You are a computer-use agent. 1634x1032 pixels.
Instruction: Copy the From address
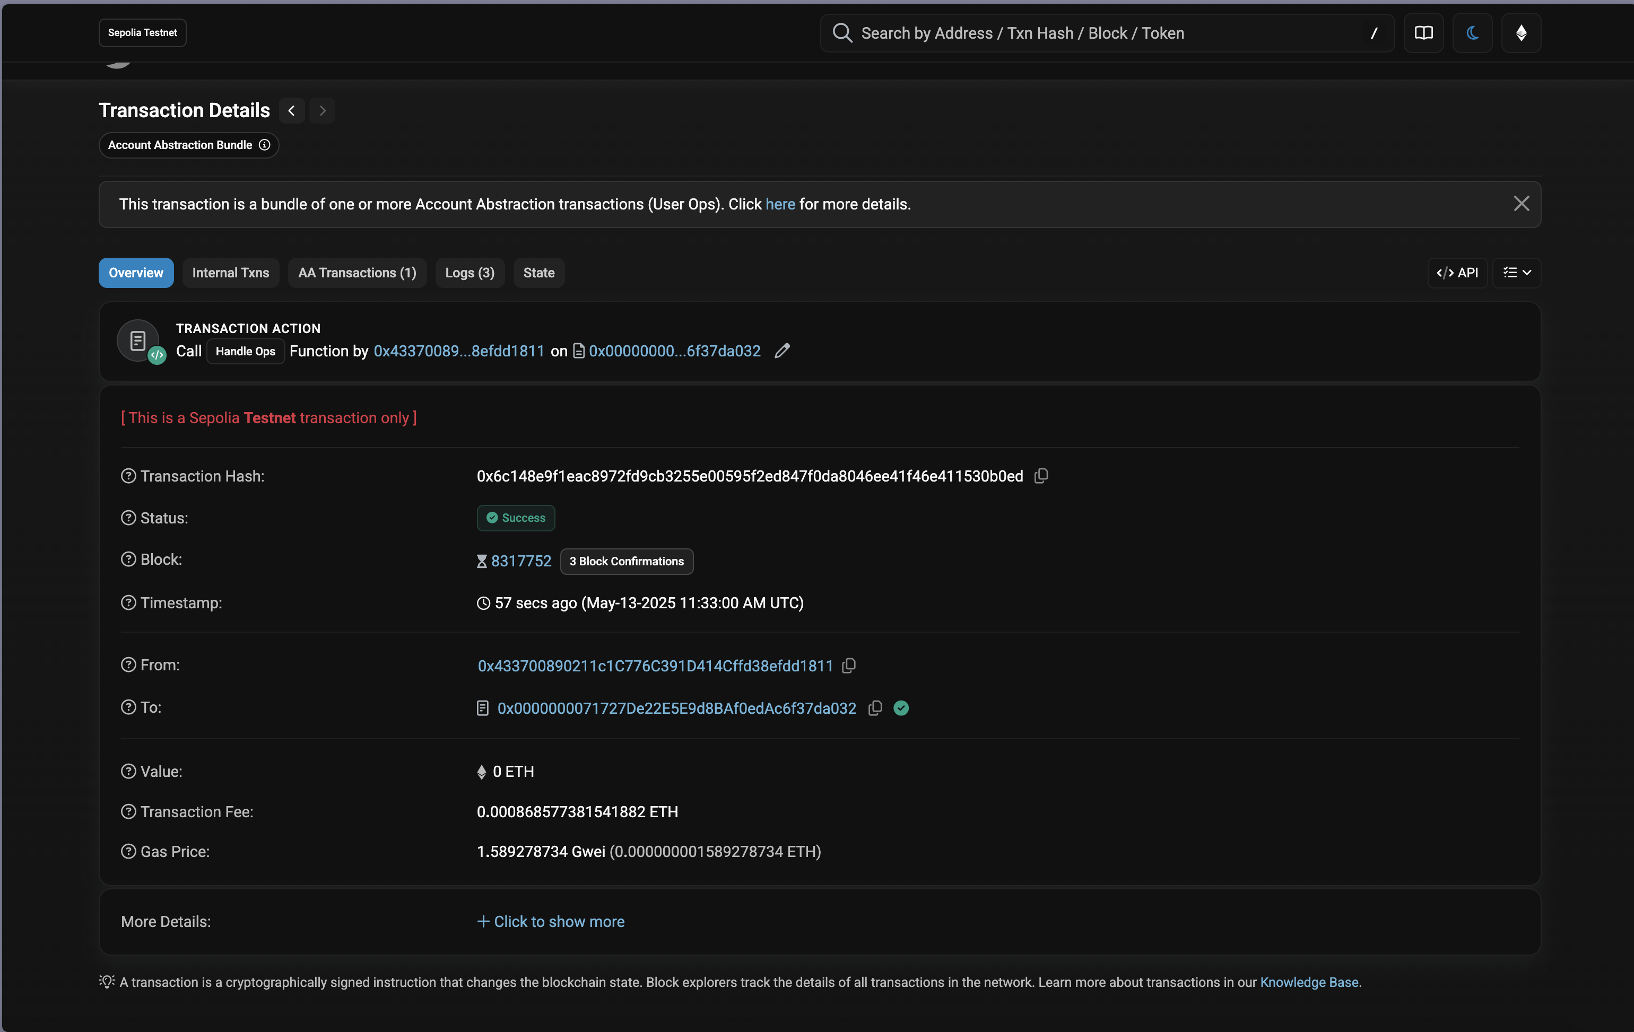pos(848,666)
